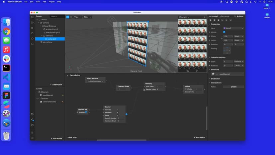Open the Filter dropdown in viewport
This screenshot has width=275, height=155.
click(x=88, y=17)
